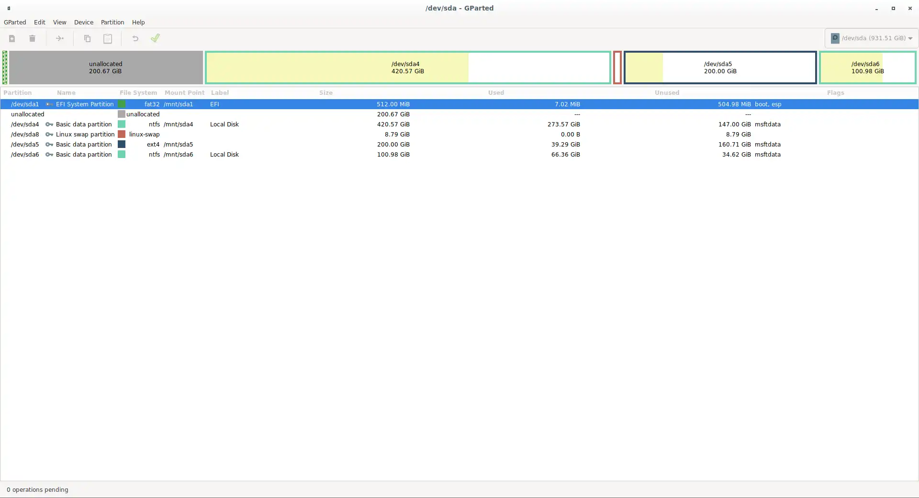Select the /dev/sda4 block in disk map

click(408, 68)
